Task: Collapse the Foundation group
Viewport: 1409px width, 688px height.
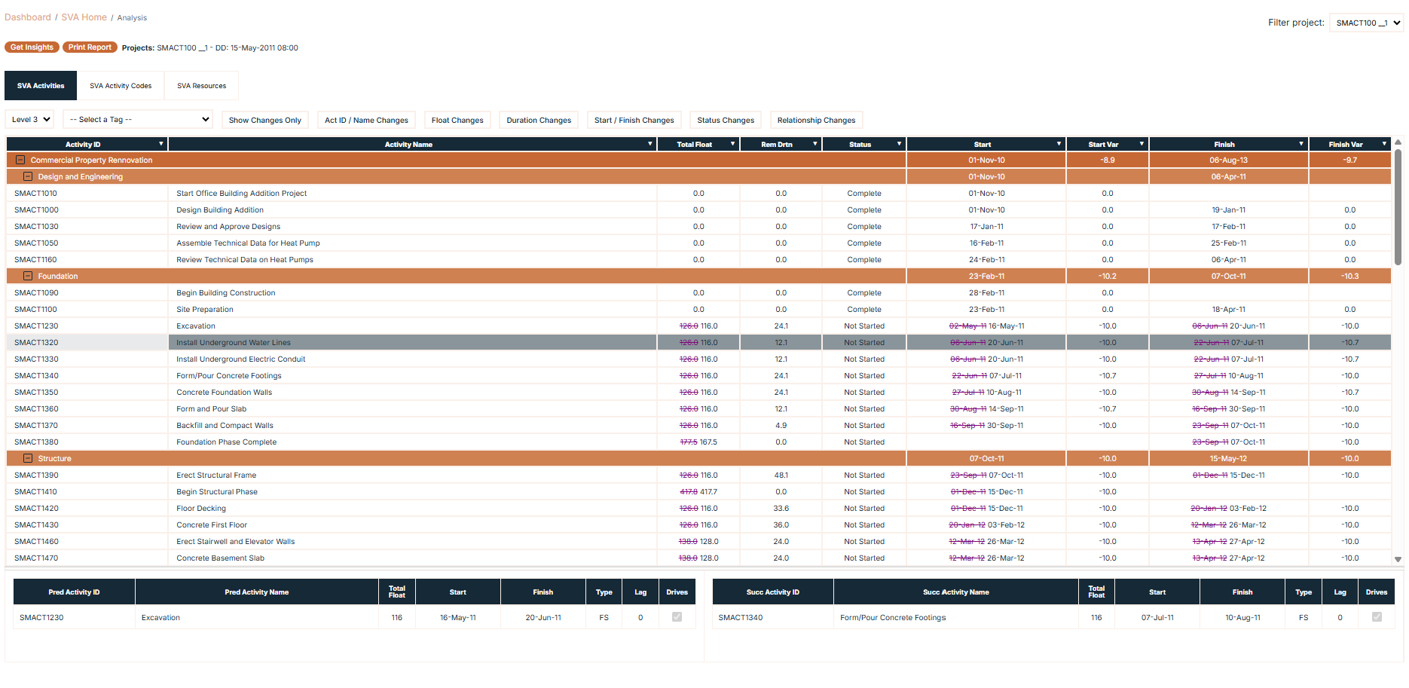Action: [27, 276]
